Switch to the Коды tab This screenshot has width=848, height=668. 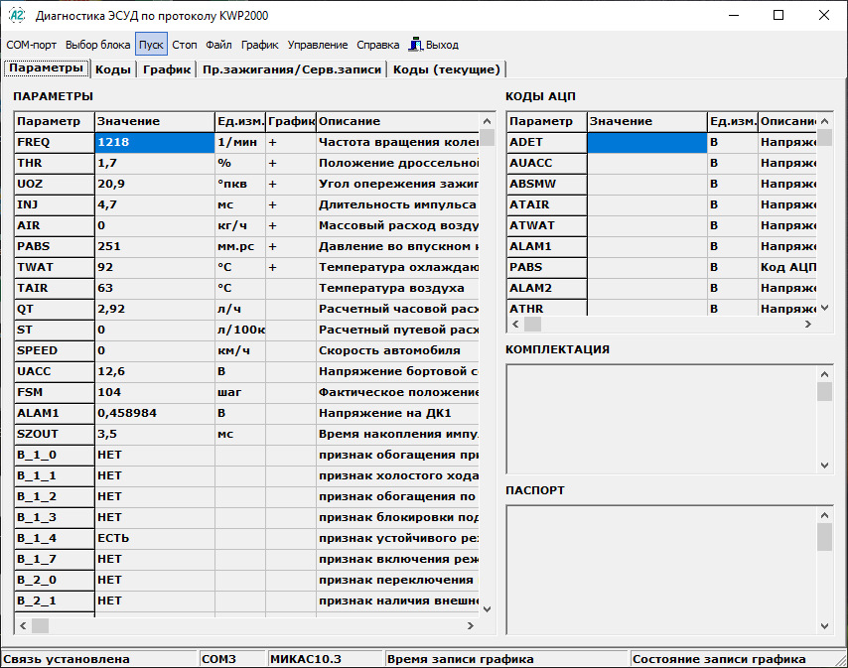[x=113, y=69]
